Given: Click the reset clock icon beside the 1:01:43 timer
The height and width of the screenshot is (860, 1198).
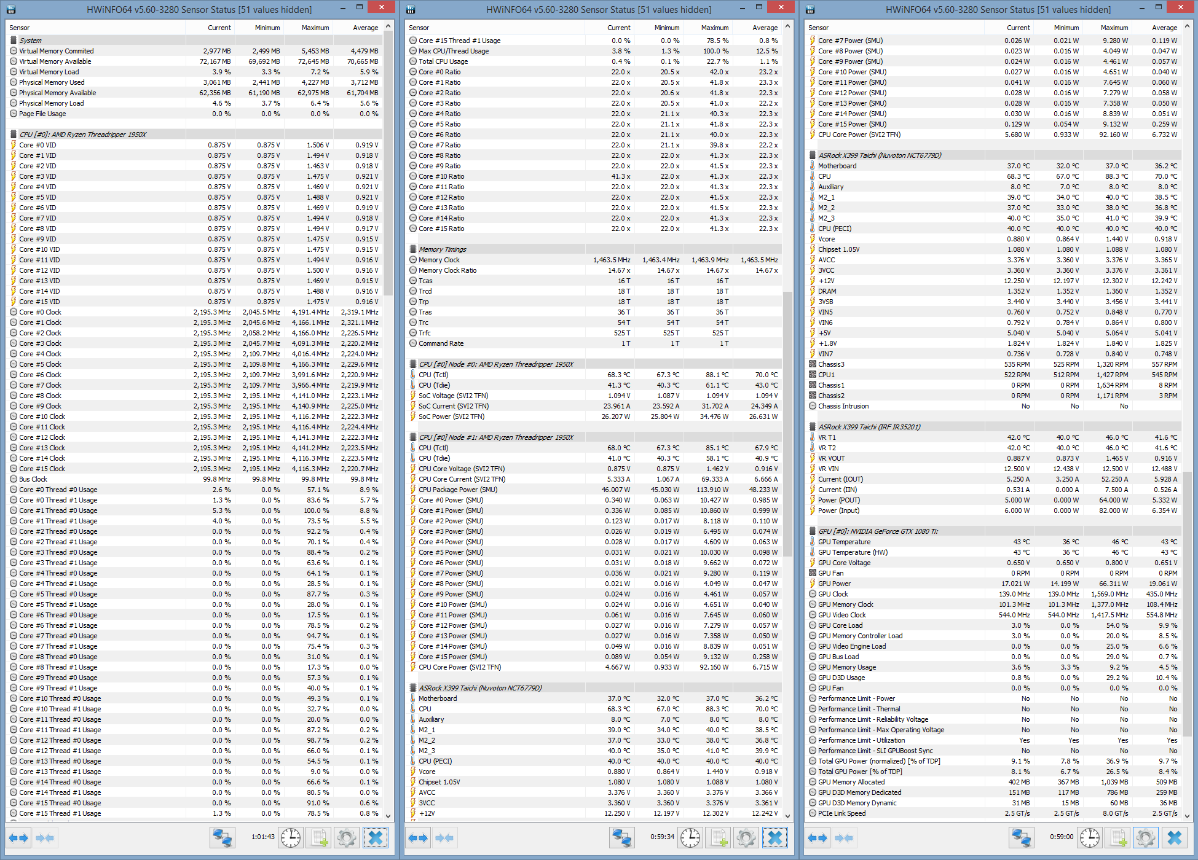Looking at the screenshot, I should tap(290, 837).
